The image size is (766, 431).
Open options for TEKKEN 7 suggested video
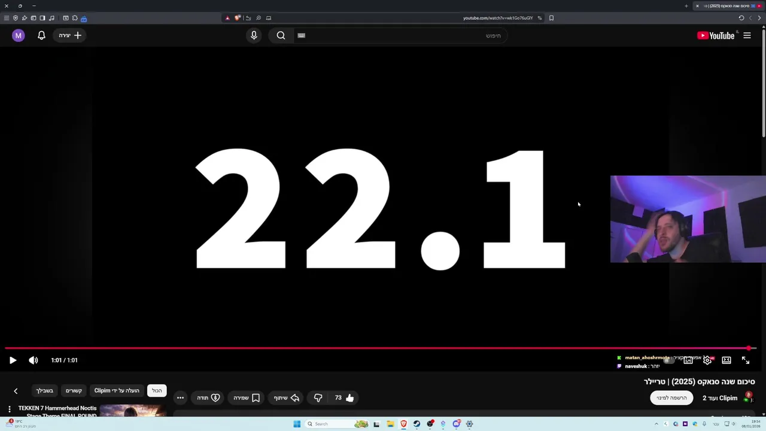(9, 409)
